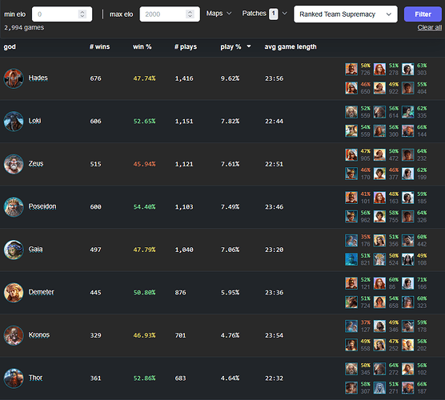Focus the min elo input field
445x400 pixels.
pyautogui.click(x=62, y=14)
